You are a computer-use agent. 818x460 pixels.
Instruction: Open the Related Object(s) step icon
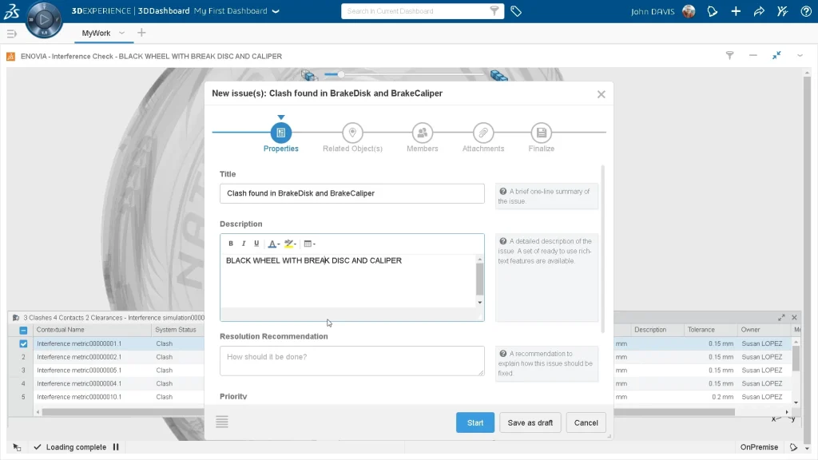(352, 133)
